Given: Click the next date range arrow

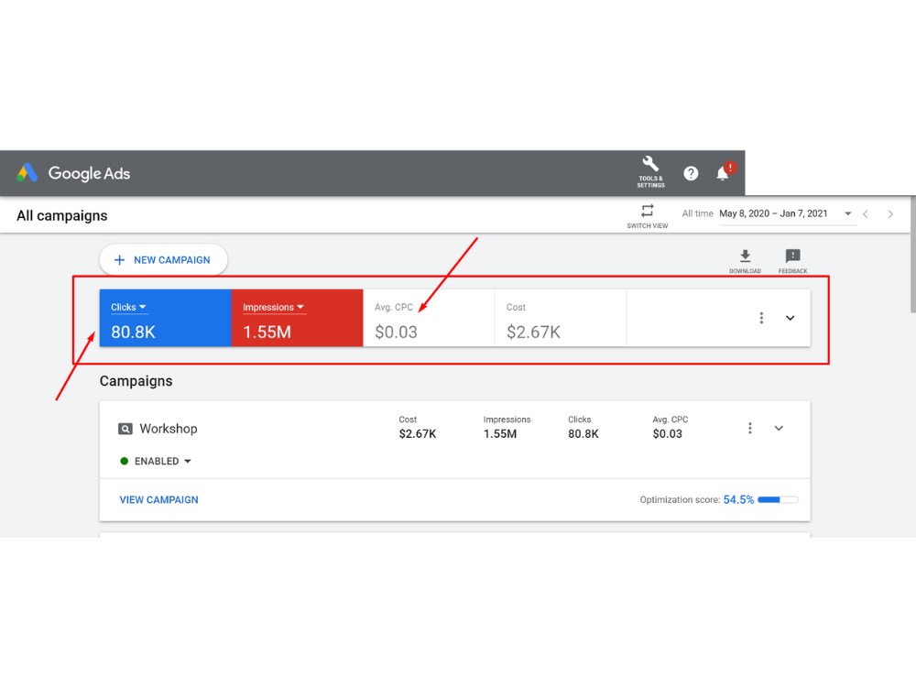Looking at the screenshot, I should 890,214.
